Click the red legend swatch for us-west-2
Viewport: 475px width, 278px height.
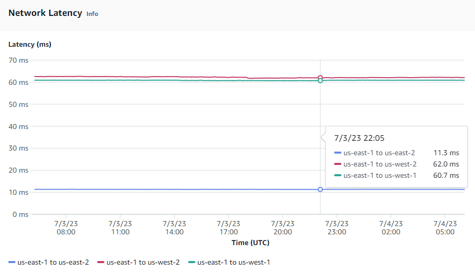click(101, 262)
